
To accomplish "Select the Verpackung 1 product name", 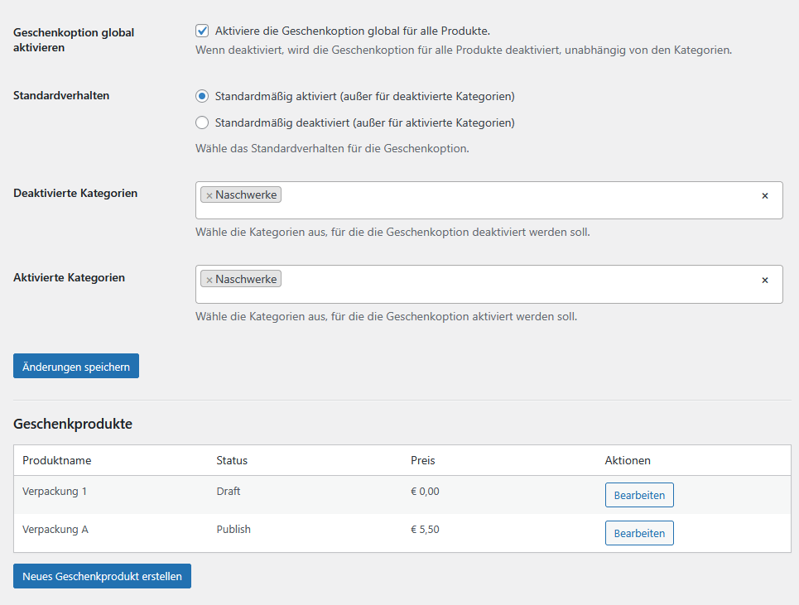I will pos(55,492).
